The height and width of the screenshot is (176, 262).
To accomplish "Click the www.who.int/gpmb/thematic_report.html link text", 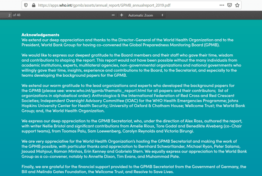I will pyautogui.click(x=106, y=91).
